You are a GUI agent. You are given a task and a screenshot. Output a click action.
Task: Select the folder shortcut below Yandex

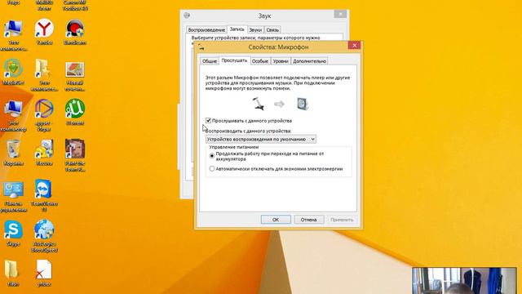[44, 75]
